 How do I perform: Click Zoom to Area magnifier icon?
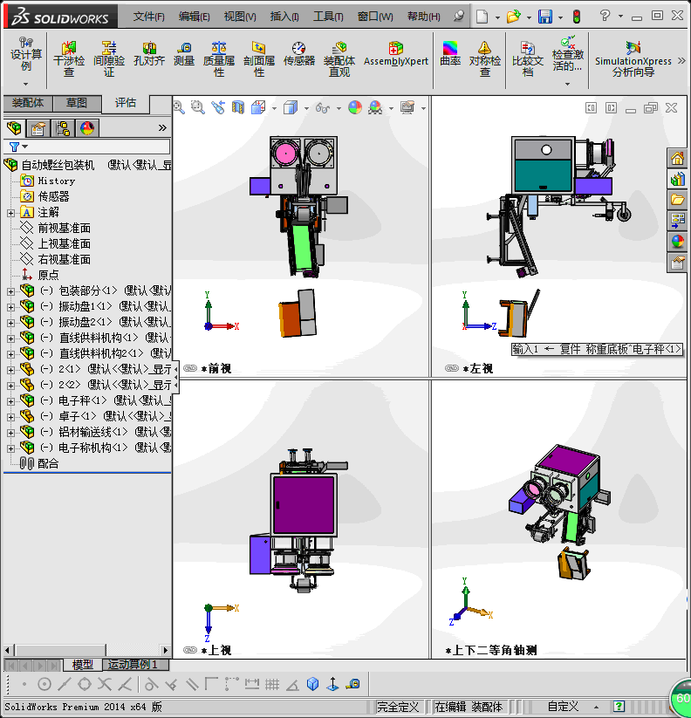[x=198, y=107]
